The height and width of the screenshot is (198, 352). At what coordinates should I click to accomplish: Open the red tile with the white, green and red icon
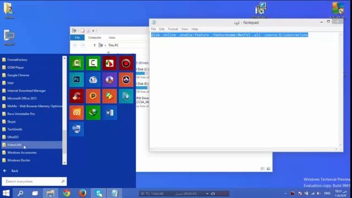coord(109,63)
